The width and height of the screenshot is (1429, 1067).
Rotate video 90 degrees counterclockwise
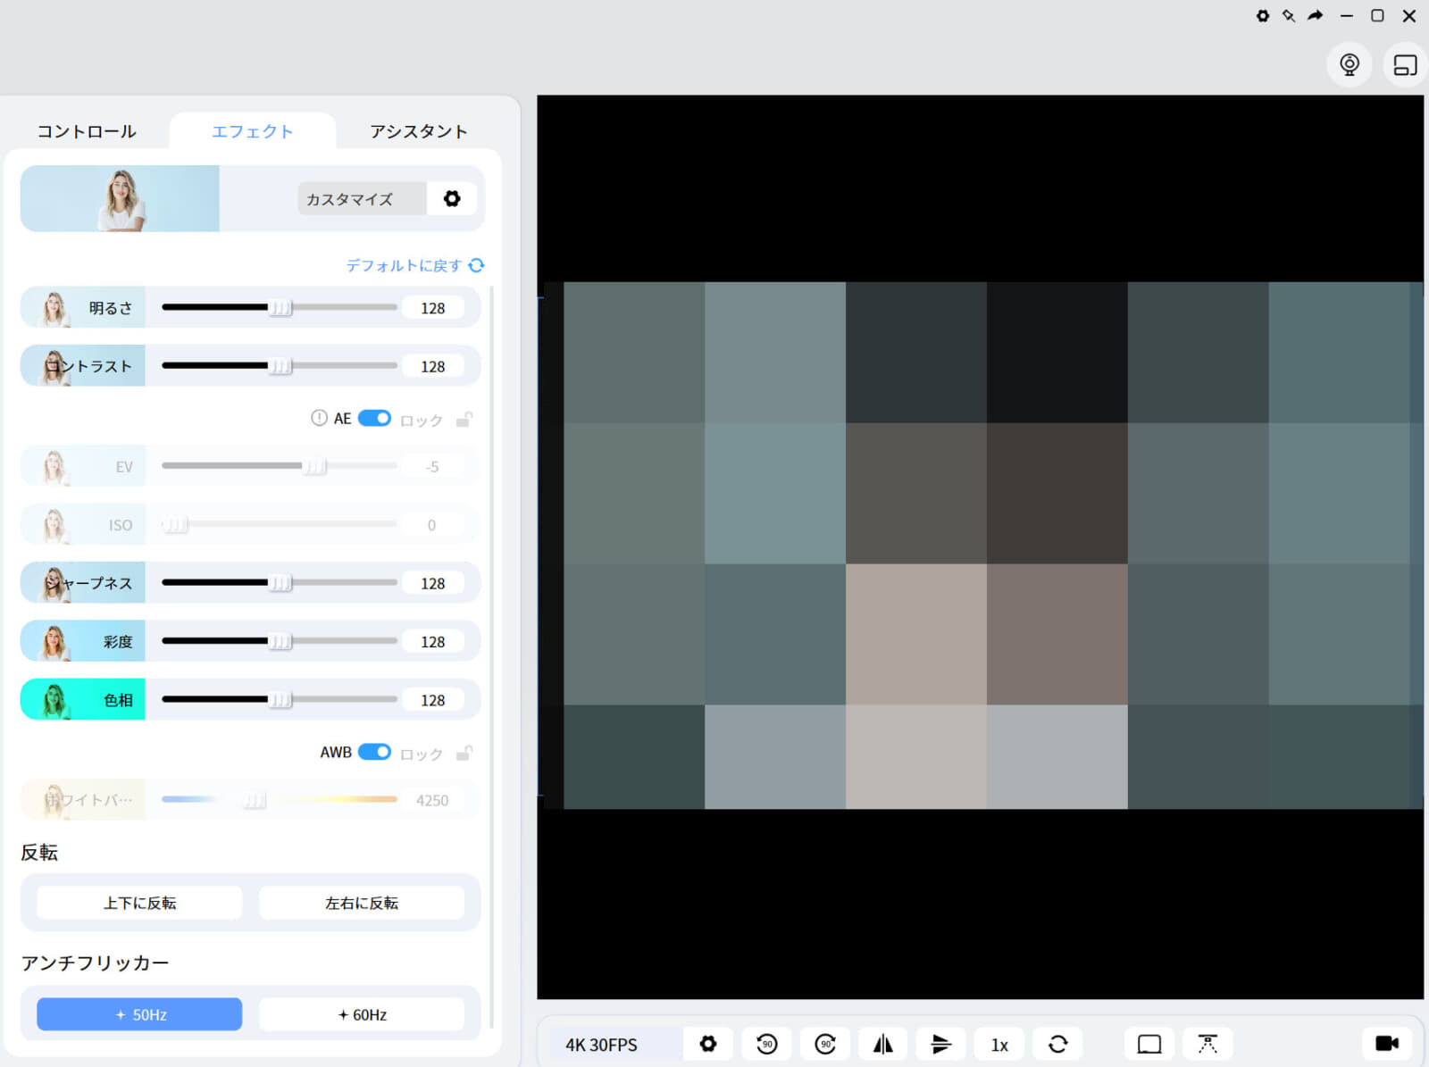pyautogui.click(x=766, y=1044)
